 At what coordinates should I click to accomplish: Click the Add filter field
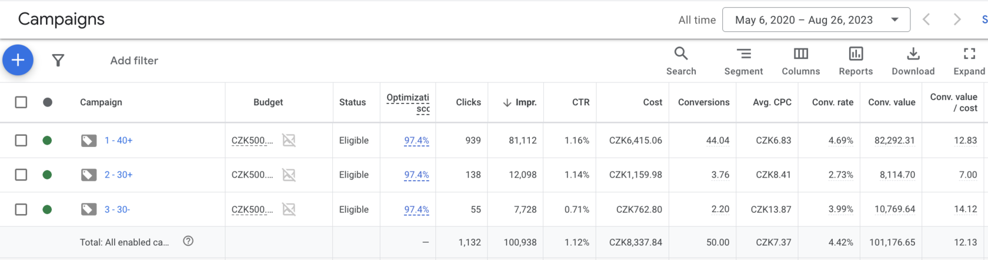pyautogui.click(x=134, y=61)
